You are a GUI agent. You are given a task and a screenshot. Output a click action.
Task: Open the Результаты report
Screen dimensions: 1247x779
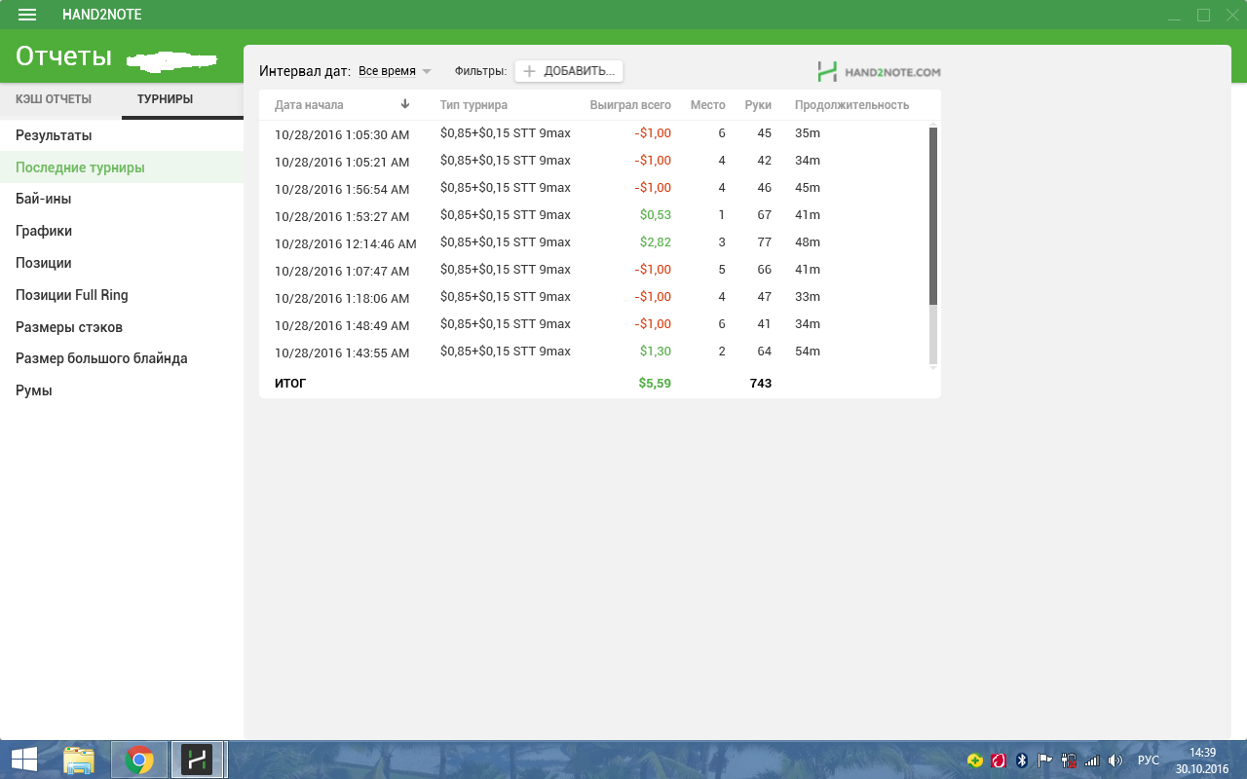(54, 135)
